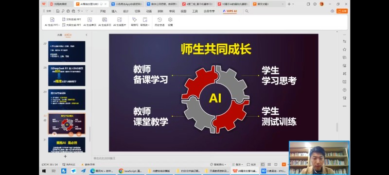
Task: Open the 会员专享 ribbon tab
Action: click(x=209, y=11)
